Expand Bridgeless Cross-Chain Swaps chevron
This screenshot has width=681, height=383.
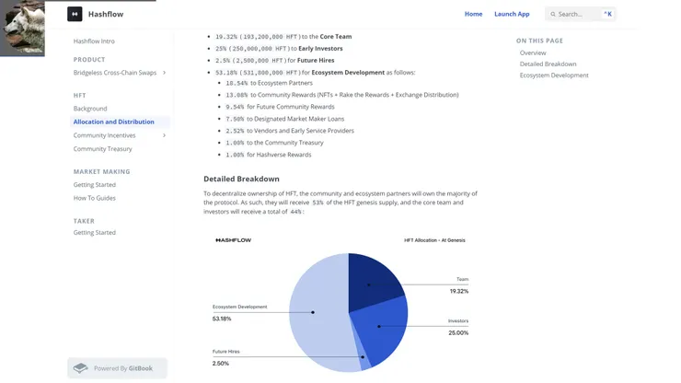[164, 73]
